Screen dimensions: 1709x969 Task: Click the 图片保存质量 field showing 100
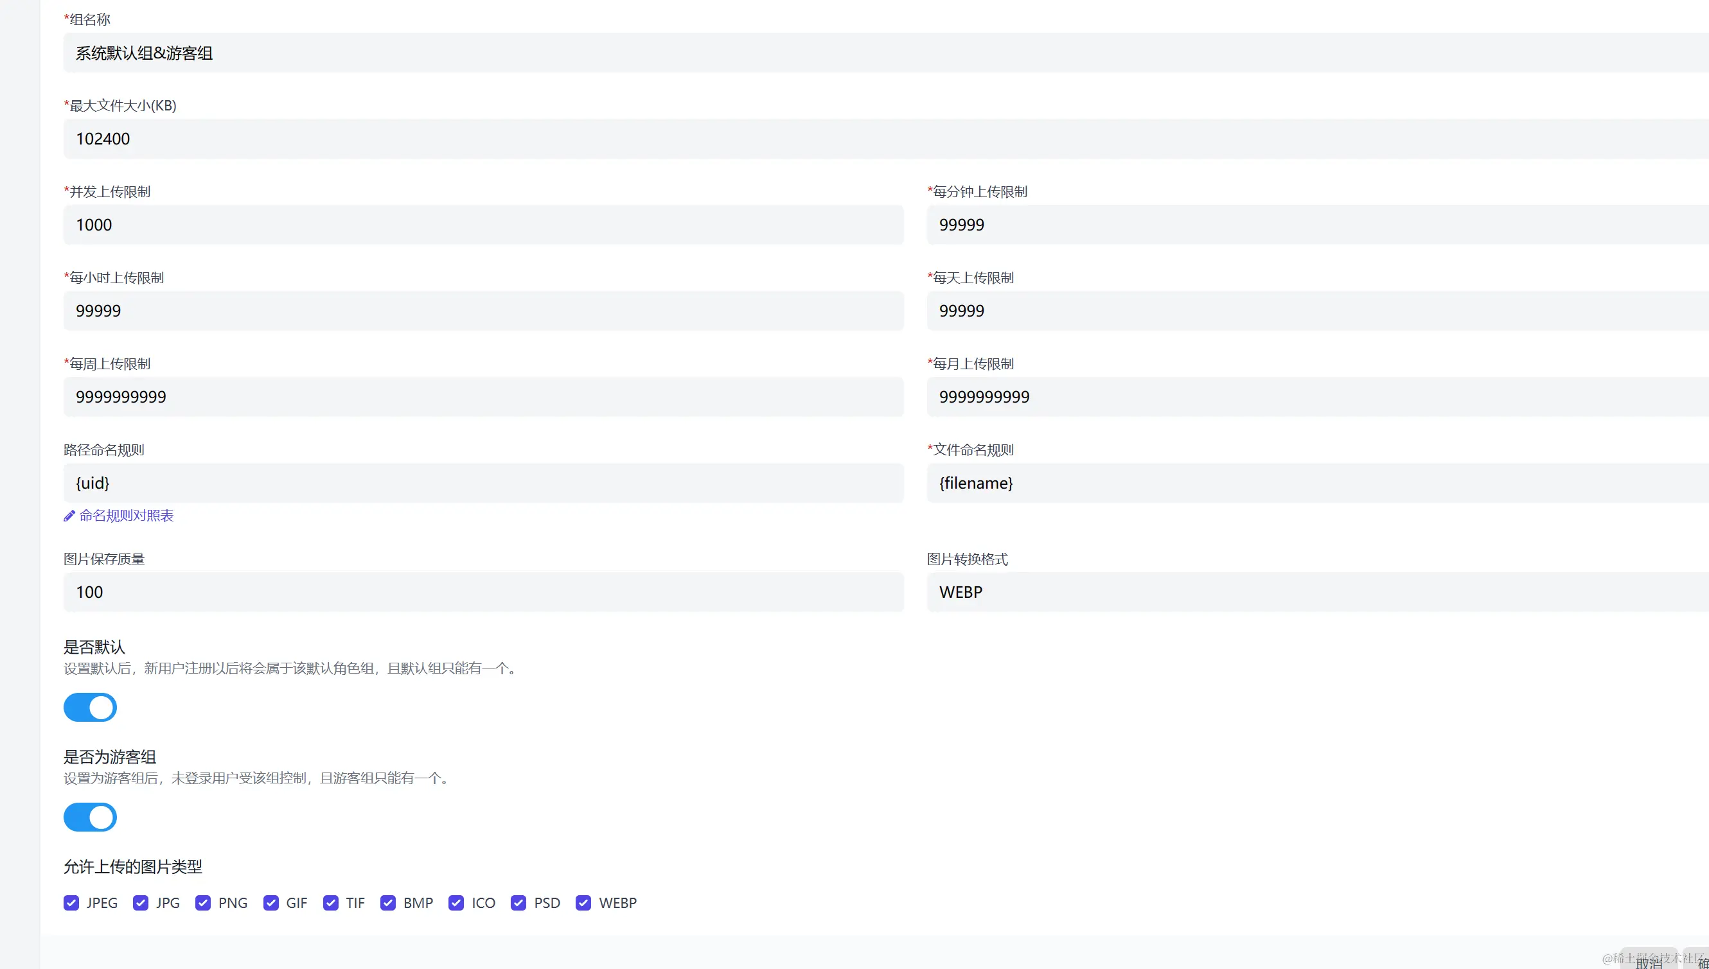tap(483, 592)
